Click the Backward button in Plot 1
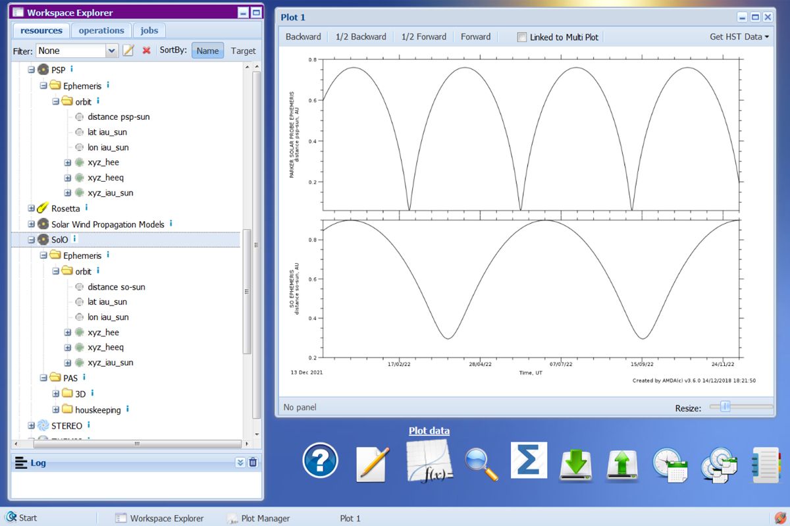 click(x=303, y=37)
